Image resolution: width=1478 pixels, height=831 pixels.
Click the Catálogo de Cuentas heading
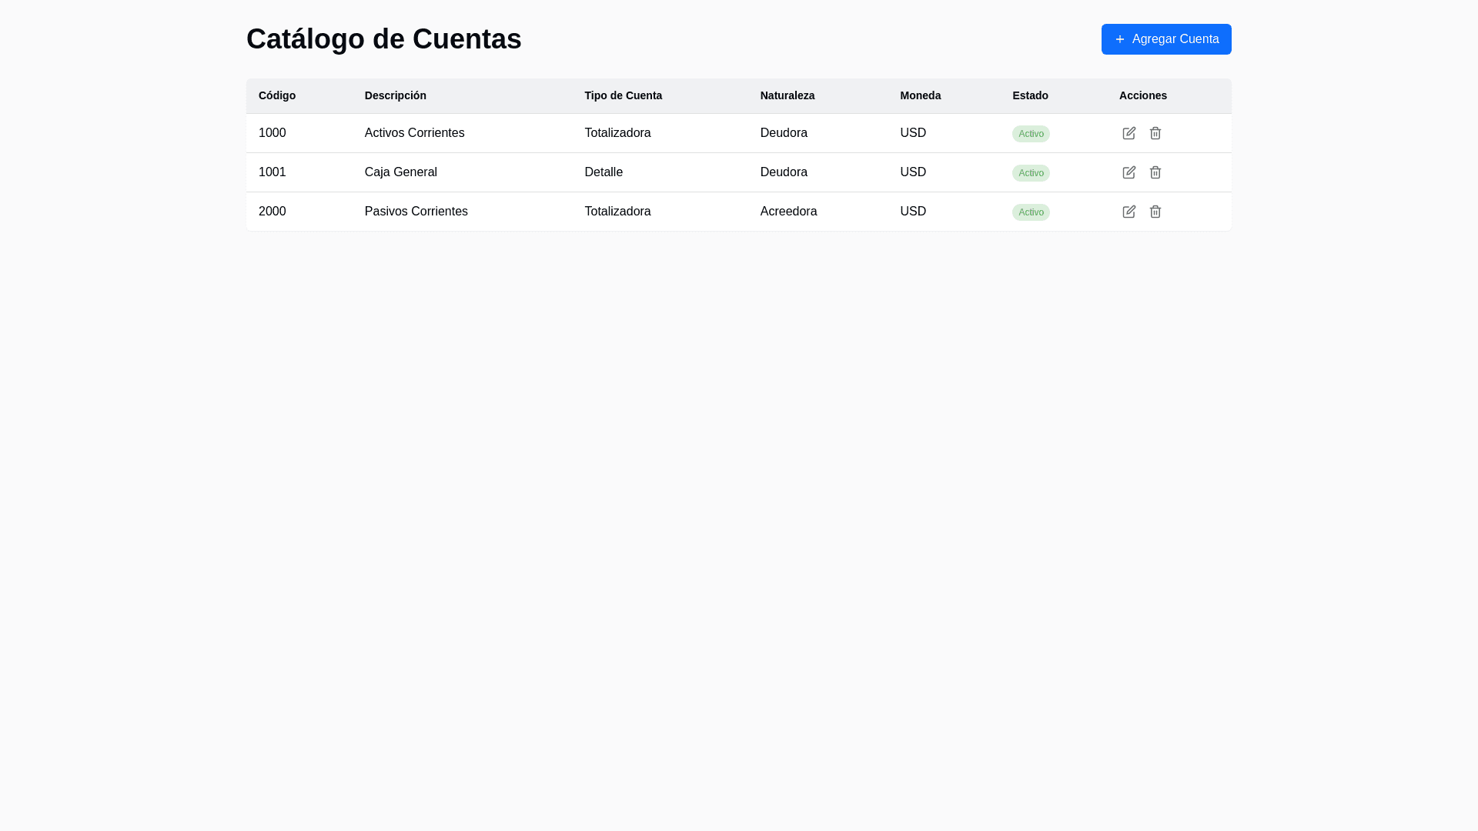[x=383, y=39]
